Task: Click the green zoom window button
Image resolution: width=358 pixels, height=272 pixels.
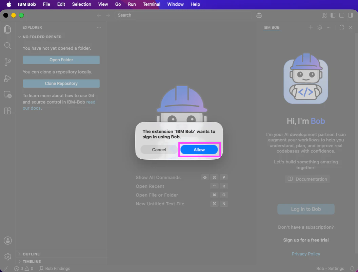Action: (x=21, y=15)
